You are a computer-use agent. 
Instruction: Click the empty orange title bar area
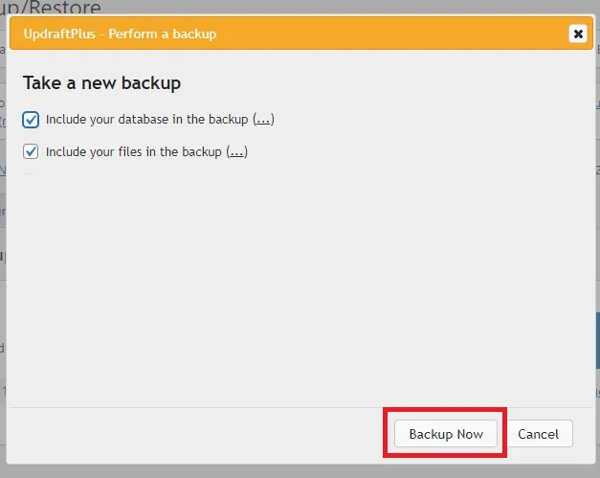click(x=390, y=34)
